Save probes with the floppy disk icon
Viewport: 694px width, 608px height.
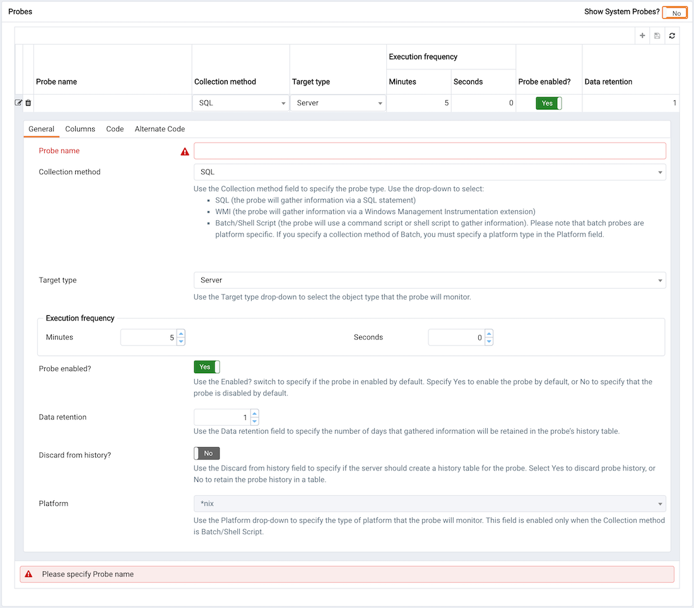657,36
